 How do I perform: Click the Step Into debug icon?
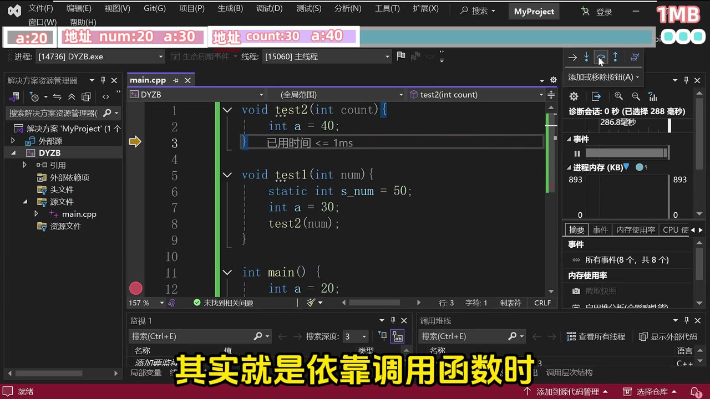point(586,57)
